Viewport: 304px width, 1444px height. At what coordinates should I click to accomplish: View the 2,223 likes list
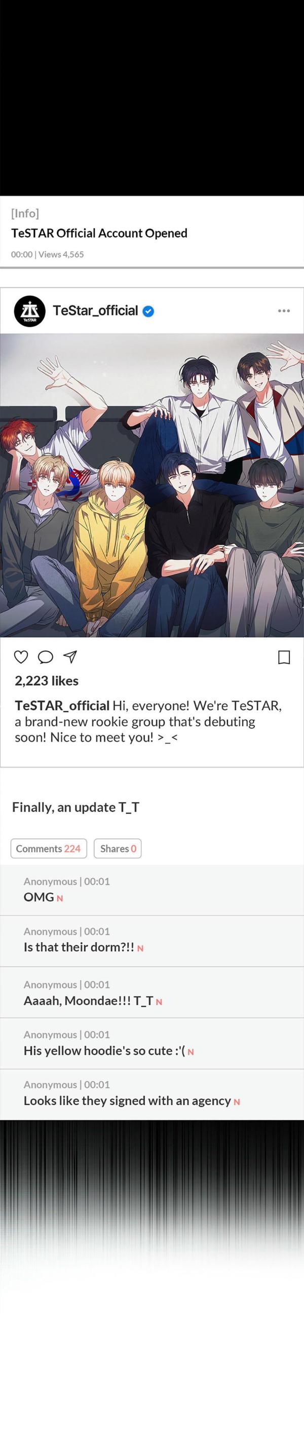pos(47,680)
